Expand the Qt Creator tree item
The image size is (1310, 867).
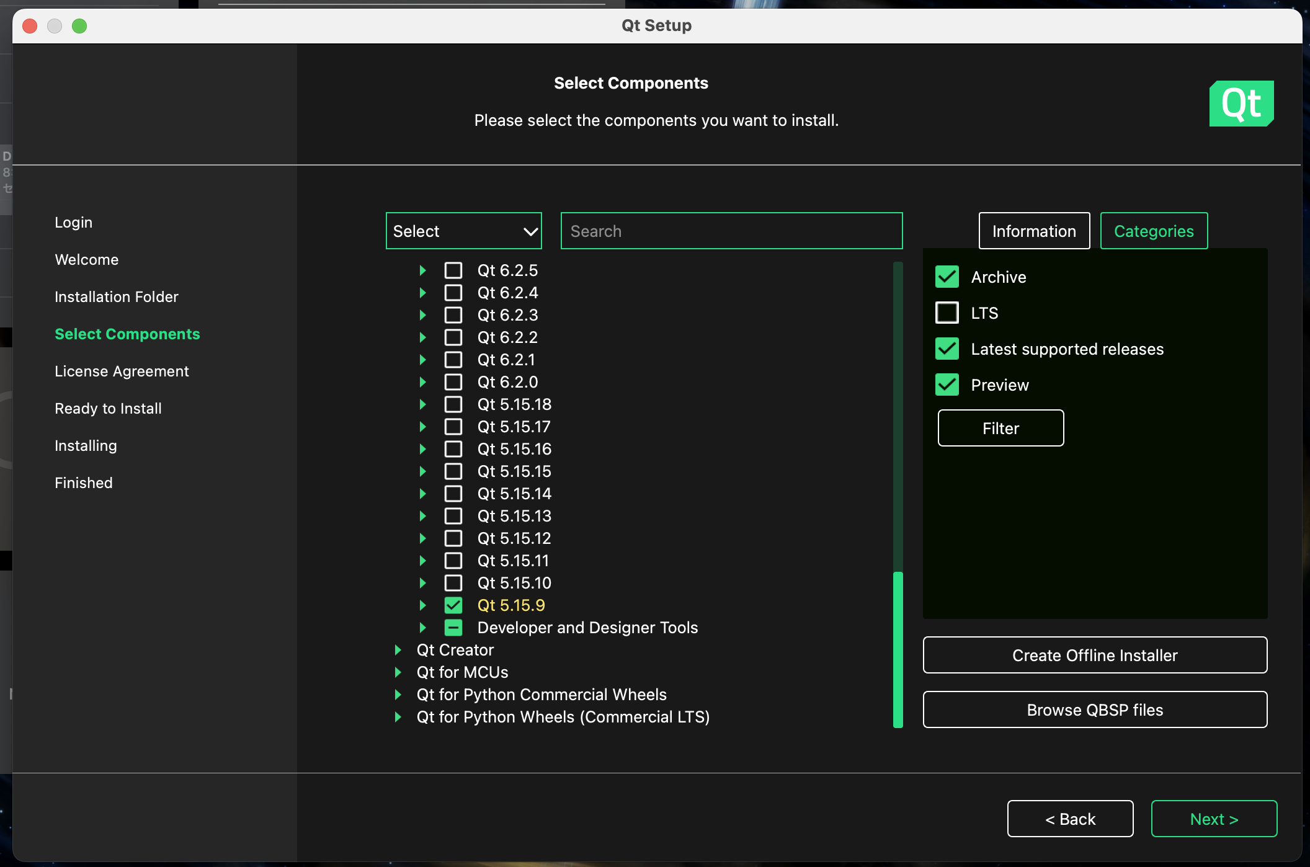(x=398, y=649)
